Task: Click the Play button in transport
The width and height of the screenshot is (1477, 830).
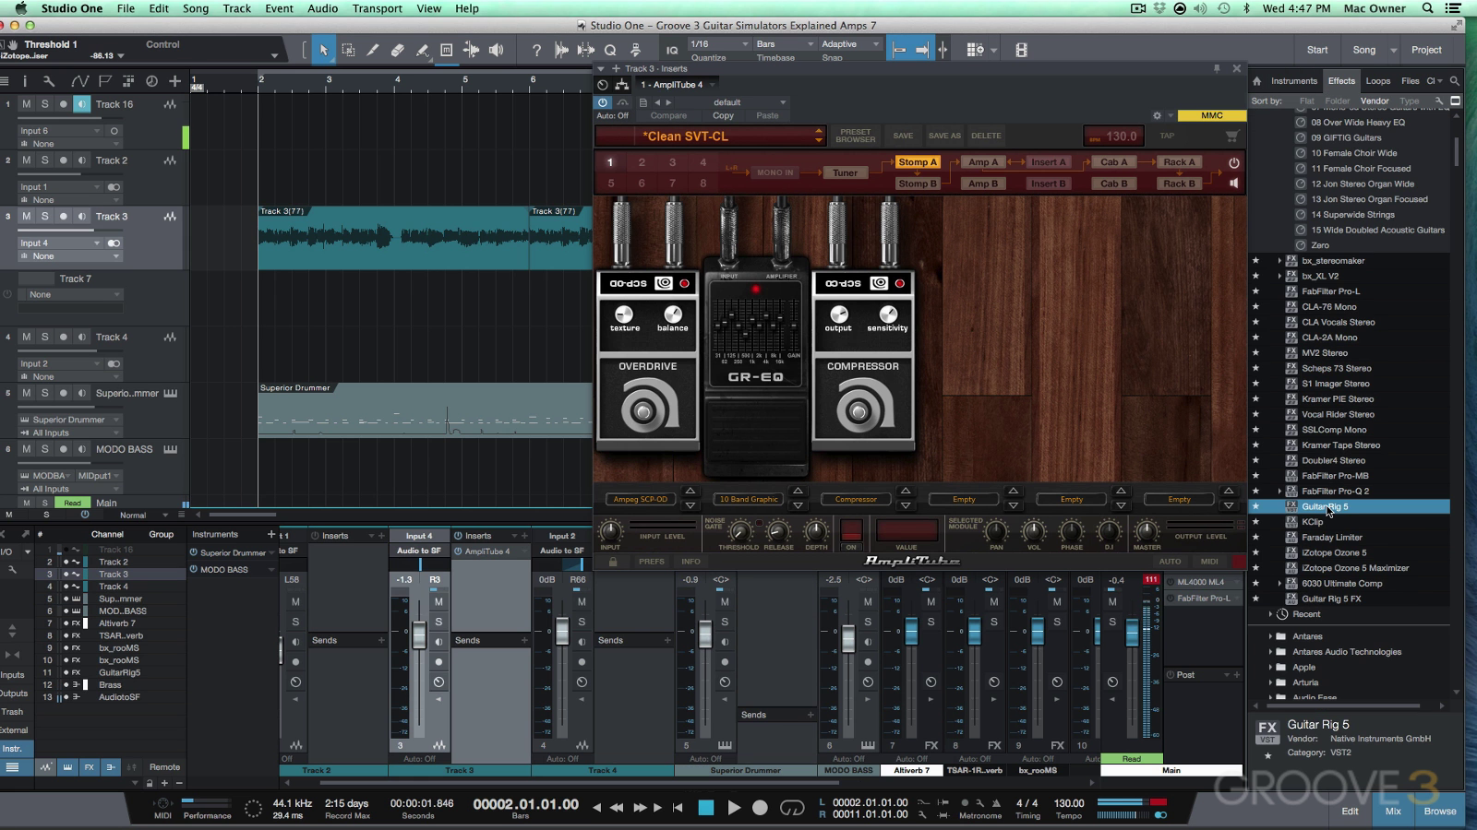Action: point(734,808)
